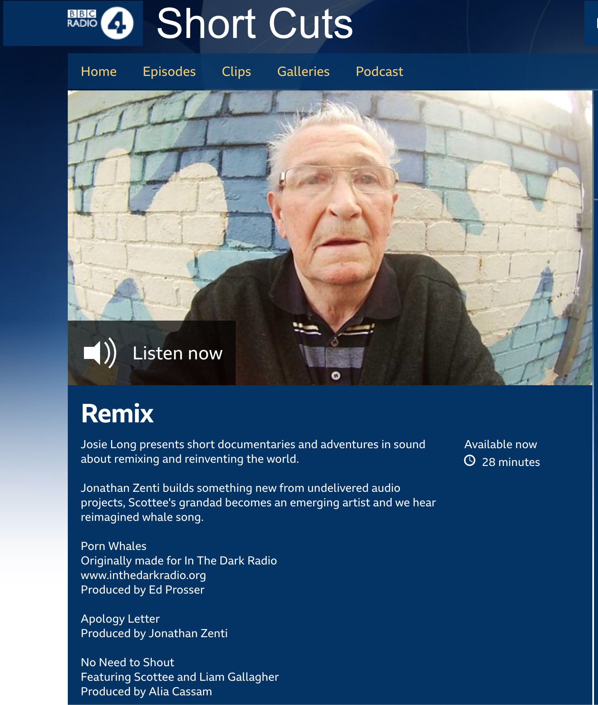The image size is (598, 705).
Task: Switch to the Clips tab
Action: [236, 71]
